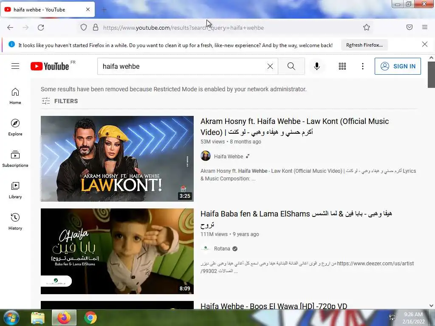Open the Akram Hosny Law Kont title
The image size is (435, 326).
295,126
